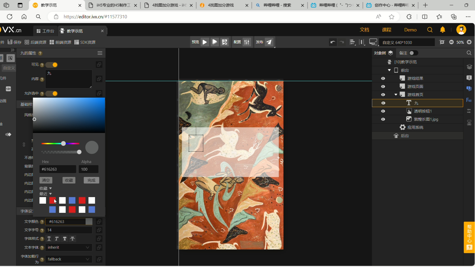Click the 完成 button
Image resolution: width=475 pixels, height=267 pixels.
coord(91,180)
